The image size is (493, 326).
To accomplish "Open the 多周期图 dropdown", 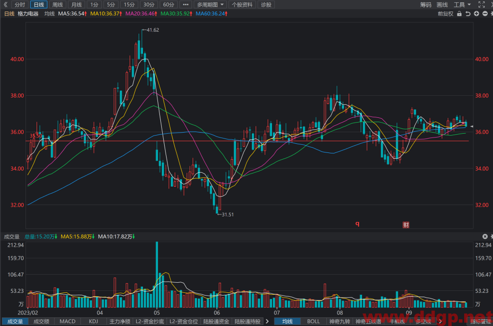I will pyautogui.click(x=210, y=5).
